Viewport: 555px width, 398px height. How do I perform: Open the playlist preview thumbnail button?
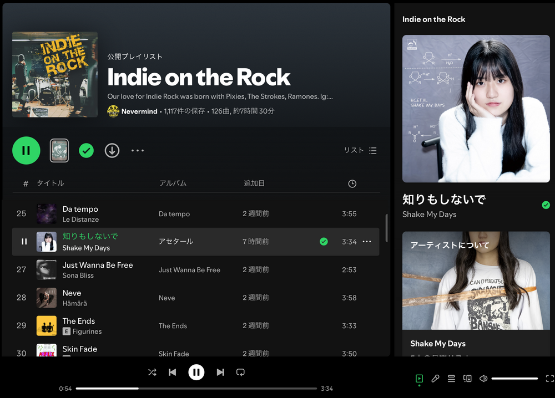point(59,151)
